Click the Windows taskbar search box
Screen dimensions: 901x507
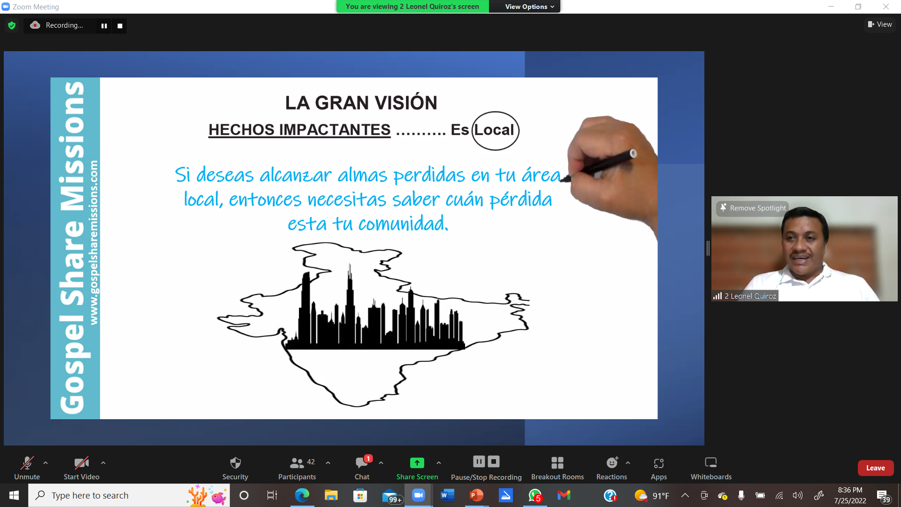(129, 495)
